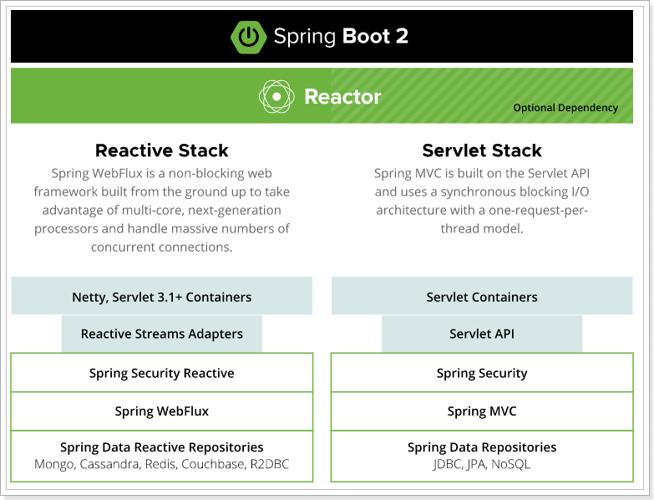The image size is (654, 500).
Task: Click the Servlet Containers box
Action: (x=482, y=295)
